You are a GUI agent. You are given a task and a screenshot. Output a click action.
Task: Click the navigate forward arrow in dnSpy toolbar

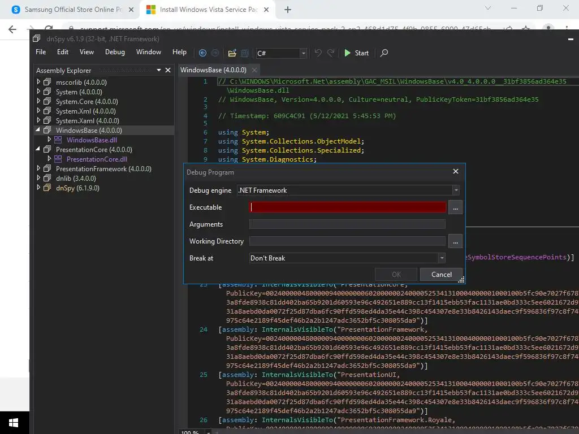(x=215, y=53)
